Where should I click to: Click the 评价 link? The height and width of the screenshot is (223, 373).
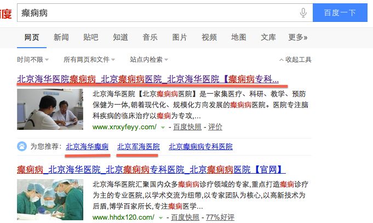(215, 127)
